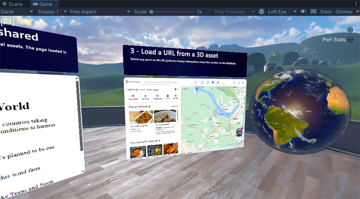Click the See more link for restaurants
This screenshot has height=199, width=360.
coord(175,106)
